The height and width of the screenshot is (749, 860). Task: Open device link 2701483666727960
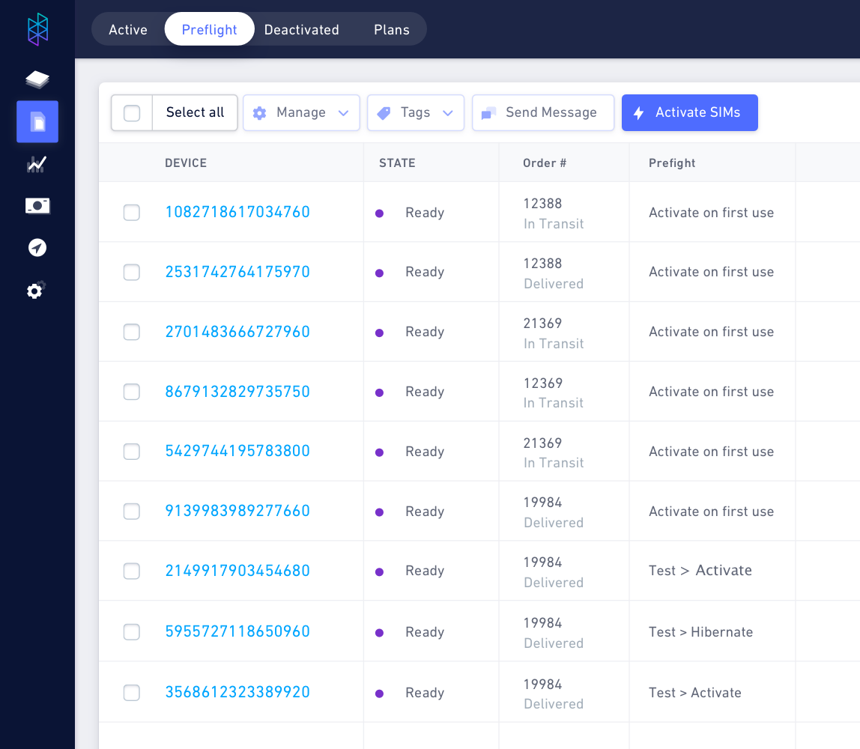click(237, 331)
